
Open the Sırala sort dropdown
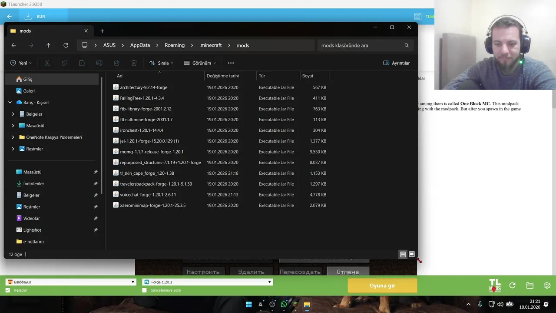pos(161,63)
